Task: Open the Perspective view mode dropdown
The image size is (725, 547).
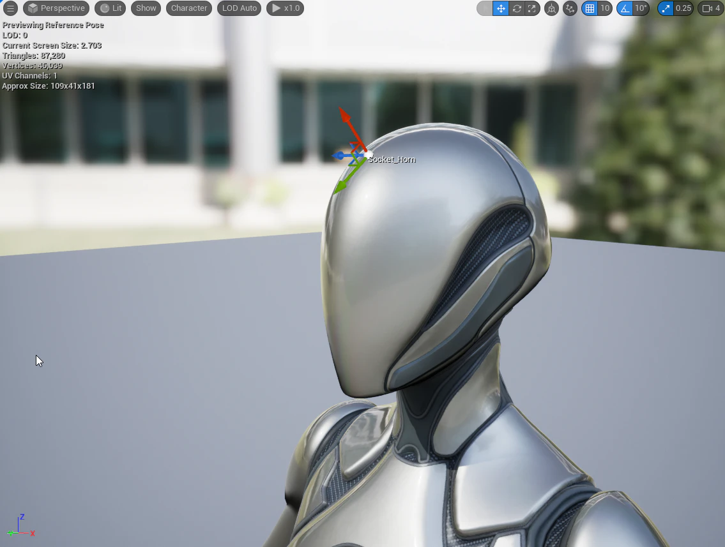Action: (56, 8)
